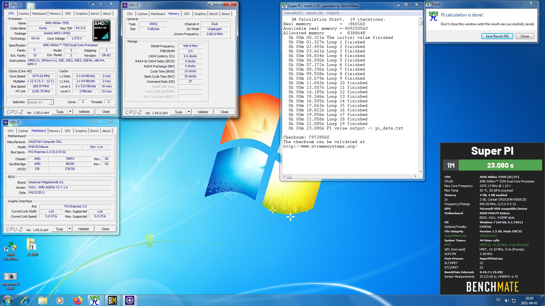Click the DRAM Frequency value 449.9 MHz
This screenshot has height=306, width=545.
pyautogui.click(x=190, y=46)
